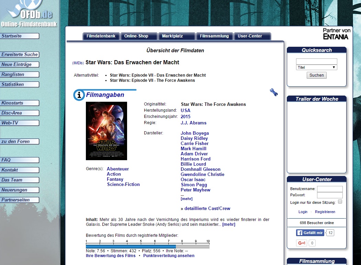Click Ihre Bewertung des Films link
The image size is (361, 265).
[111, 256]
